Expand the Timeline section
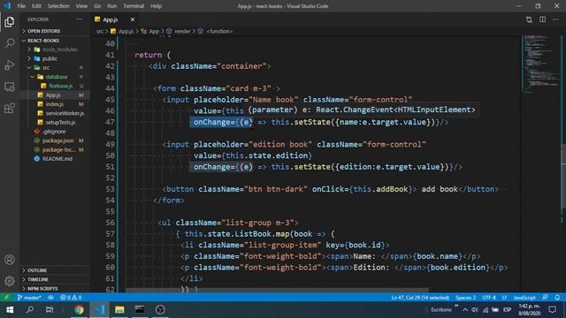 55,279
